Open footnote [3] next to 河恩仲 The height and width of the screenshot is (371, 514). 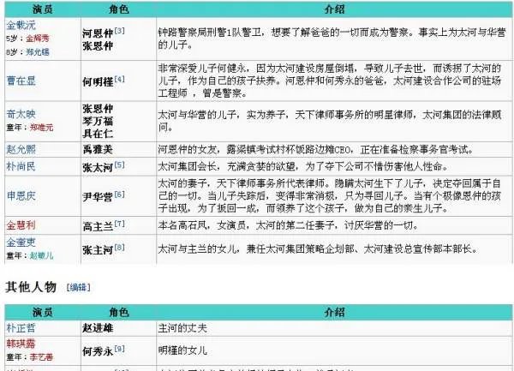click(119, 31)
